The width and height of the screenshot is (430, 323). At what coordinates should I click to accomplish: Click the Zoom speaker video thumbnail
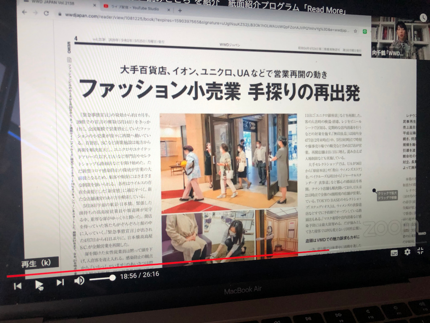(401, 38)
